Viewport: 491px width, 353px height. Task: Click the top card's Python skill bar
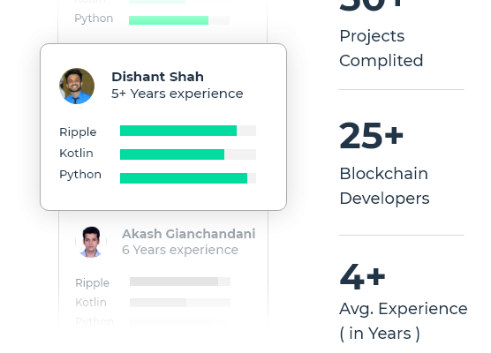[x=179, y=20]
